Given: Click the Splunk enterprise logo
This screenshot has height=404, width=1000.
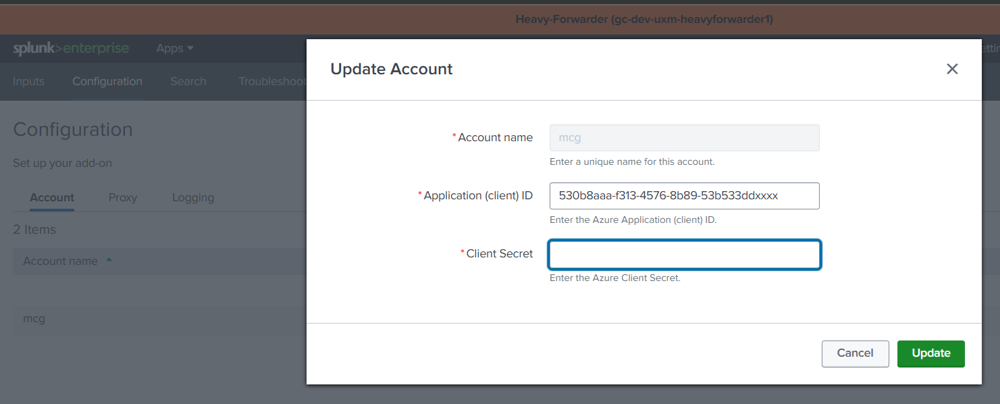Looking at the screenshot, I should coord(71,49).
